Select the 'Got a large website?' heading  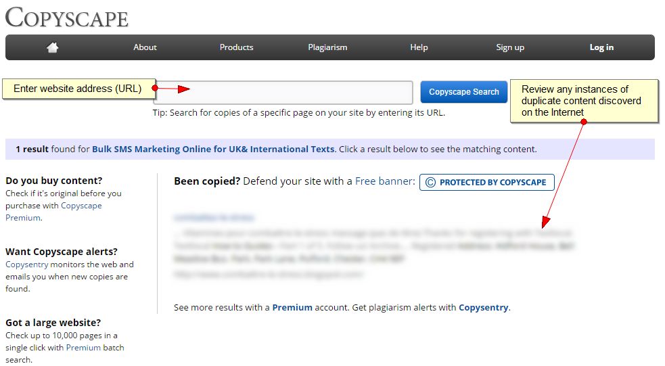coord(53,323)
